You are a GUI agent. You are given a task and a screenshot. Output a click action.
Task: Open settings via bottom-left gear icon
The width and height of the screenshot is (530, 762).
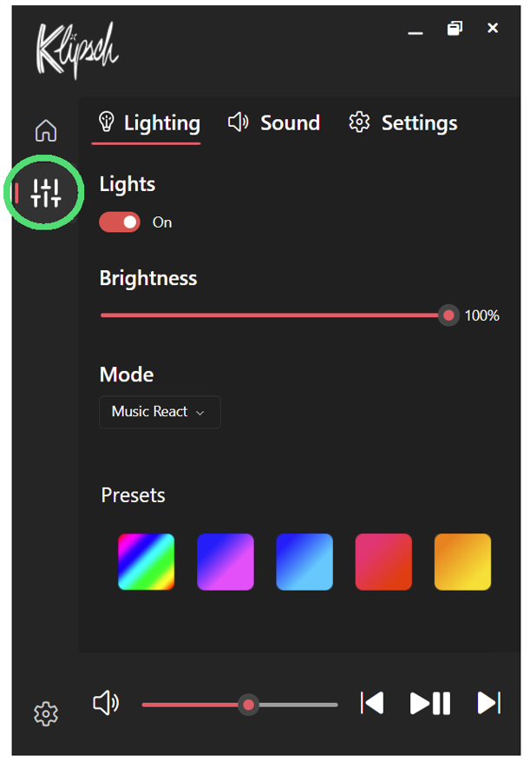pyautogui.click(x=45, y=713)
